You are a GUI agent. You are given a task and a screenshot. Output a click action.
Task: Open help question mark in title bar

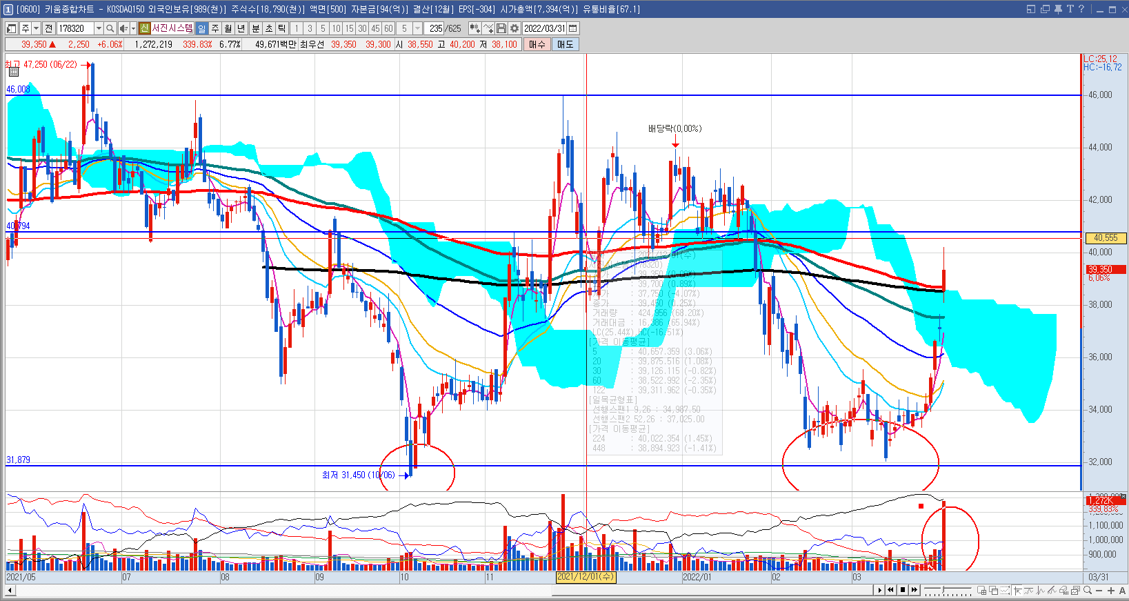tap(1081, 9)
